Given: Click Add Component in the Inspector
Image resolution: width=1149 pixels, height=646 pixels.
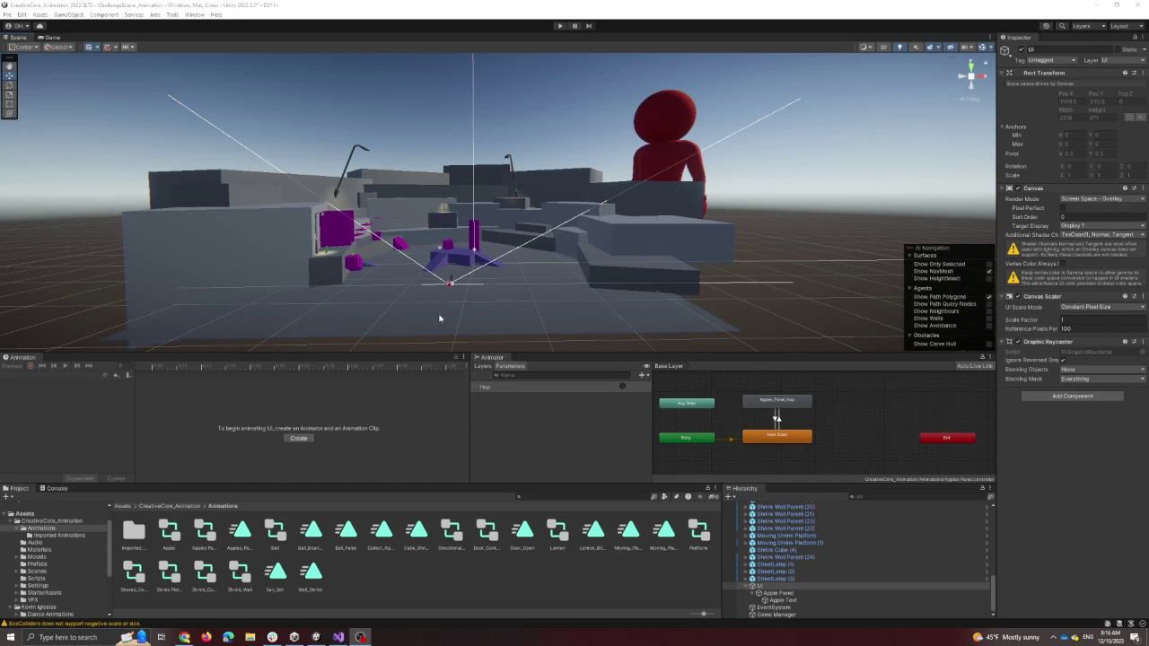Looking at the screenshot, I should coord(1072,396).
